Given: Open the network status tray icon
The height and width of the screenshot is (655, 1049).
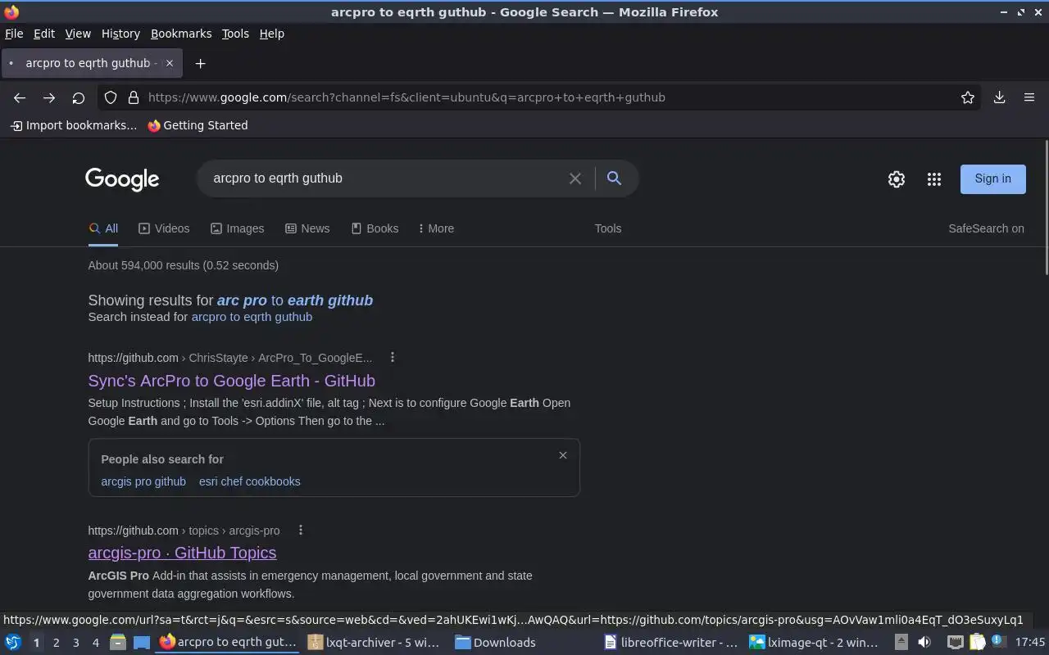Looking at the screenshot, I should tap(955, 643).
